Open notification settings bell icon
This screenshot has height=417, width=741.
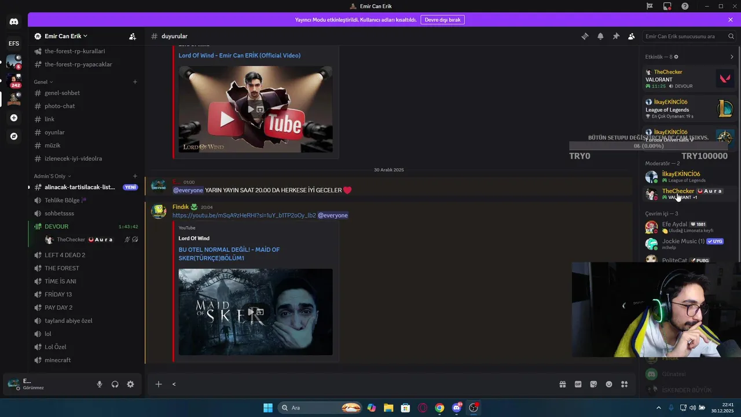pos(600,36)
